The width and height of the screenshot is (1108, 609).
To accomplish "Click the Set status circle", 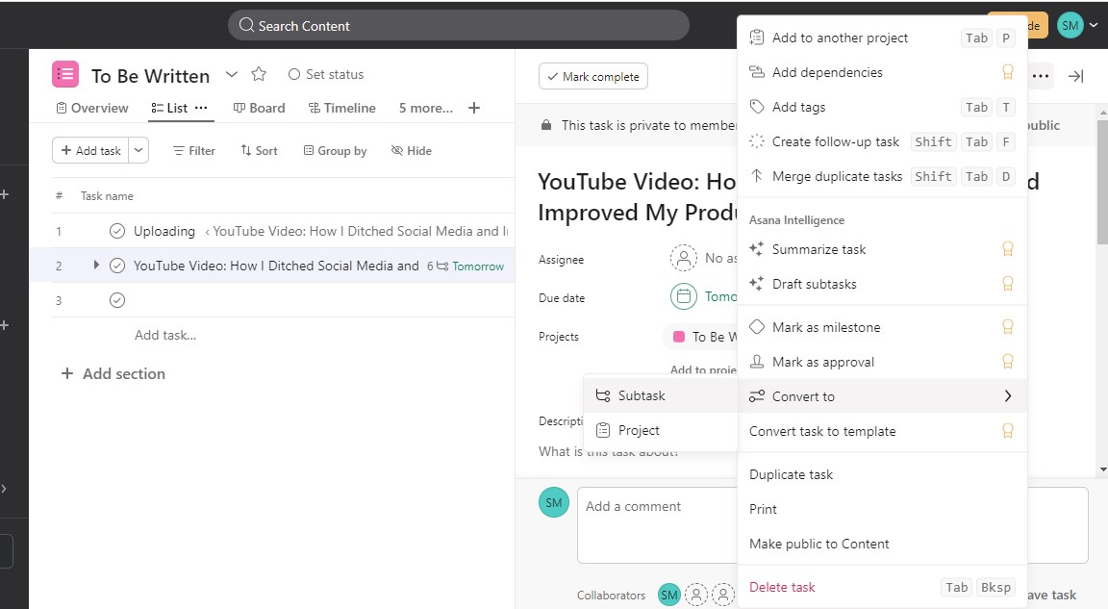I will pos(294,74).
